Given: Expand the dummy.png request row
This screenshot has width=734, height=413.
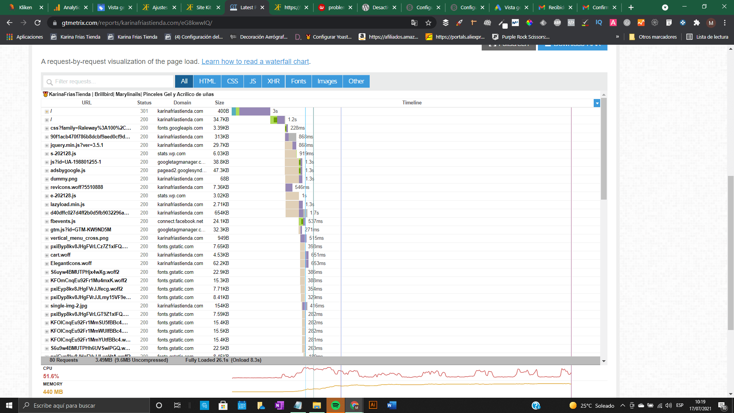Looking at the screenshot, I should click(47, 179).
